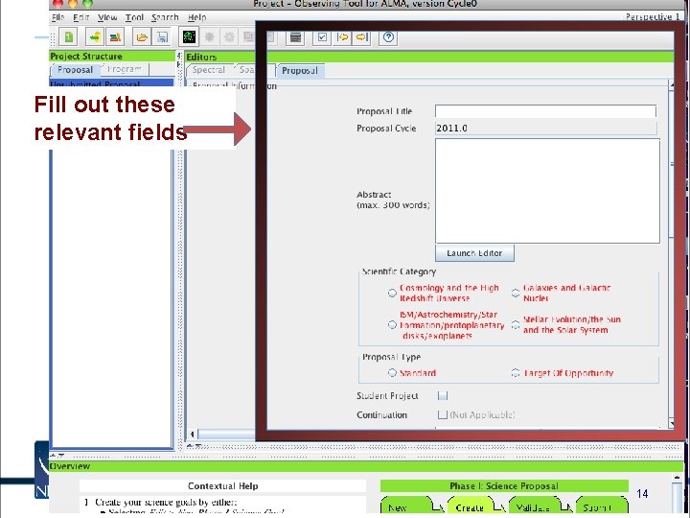Switch to Program tab in Project Structure

(125, 69)
